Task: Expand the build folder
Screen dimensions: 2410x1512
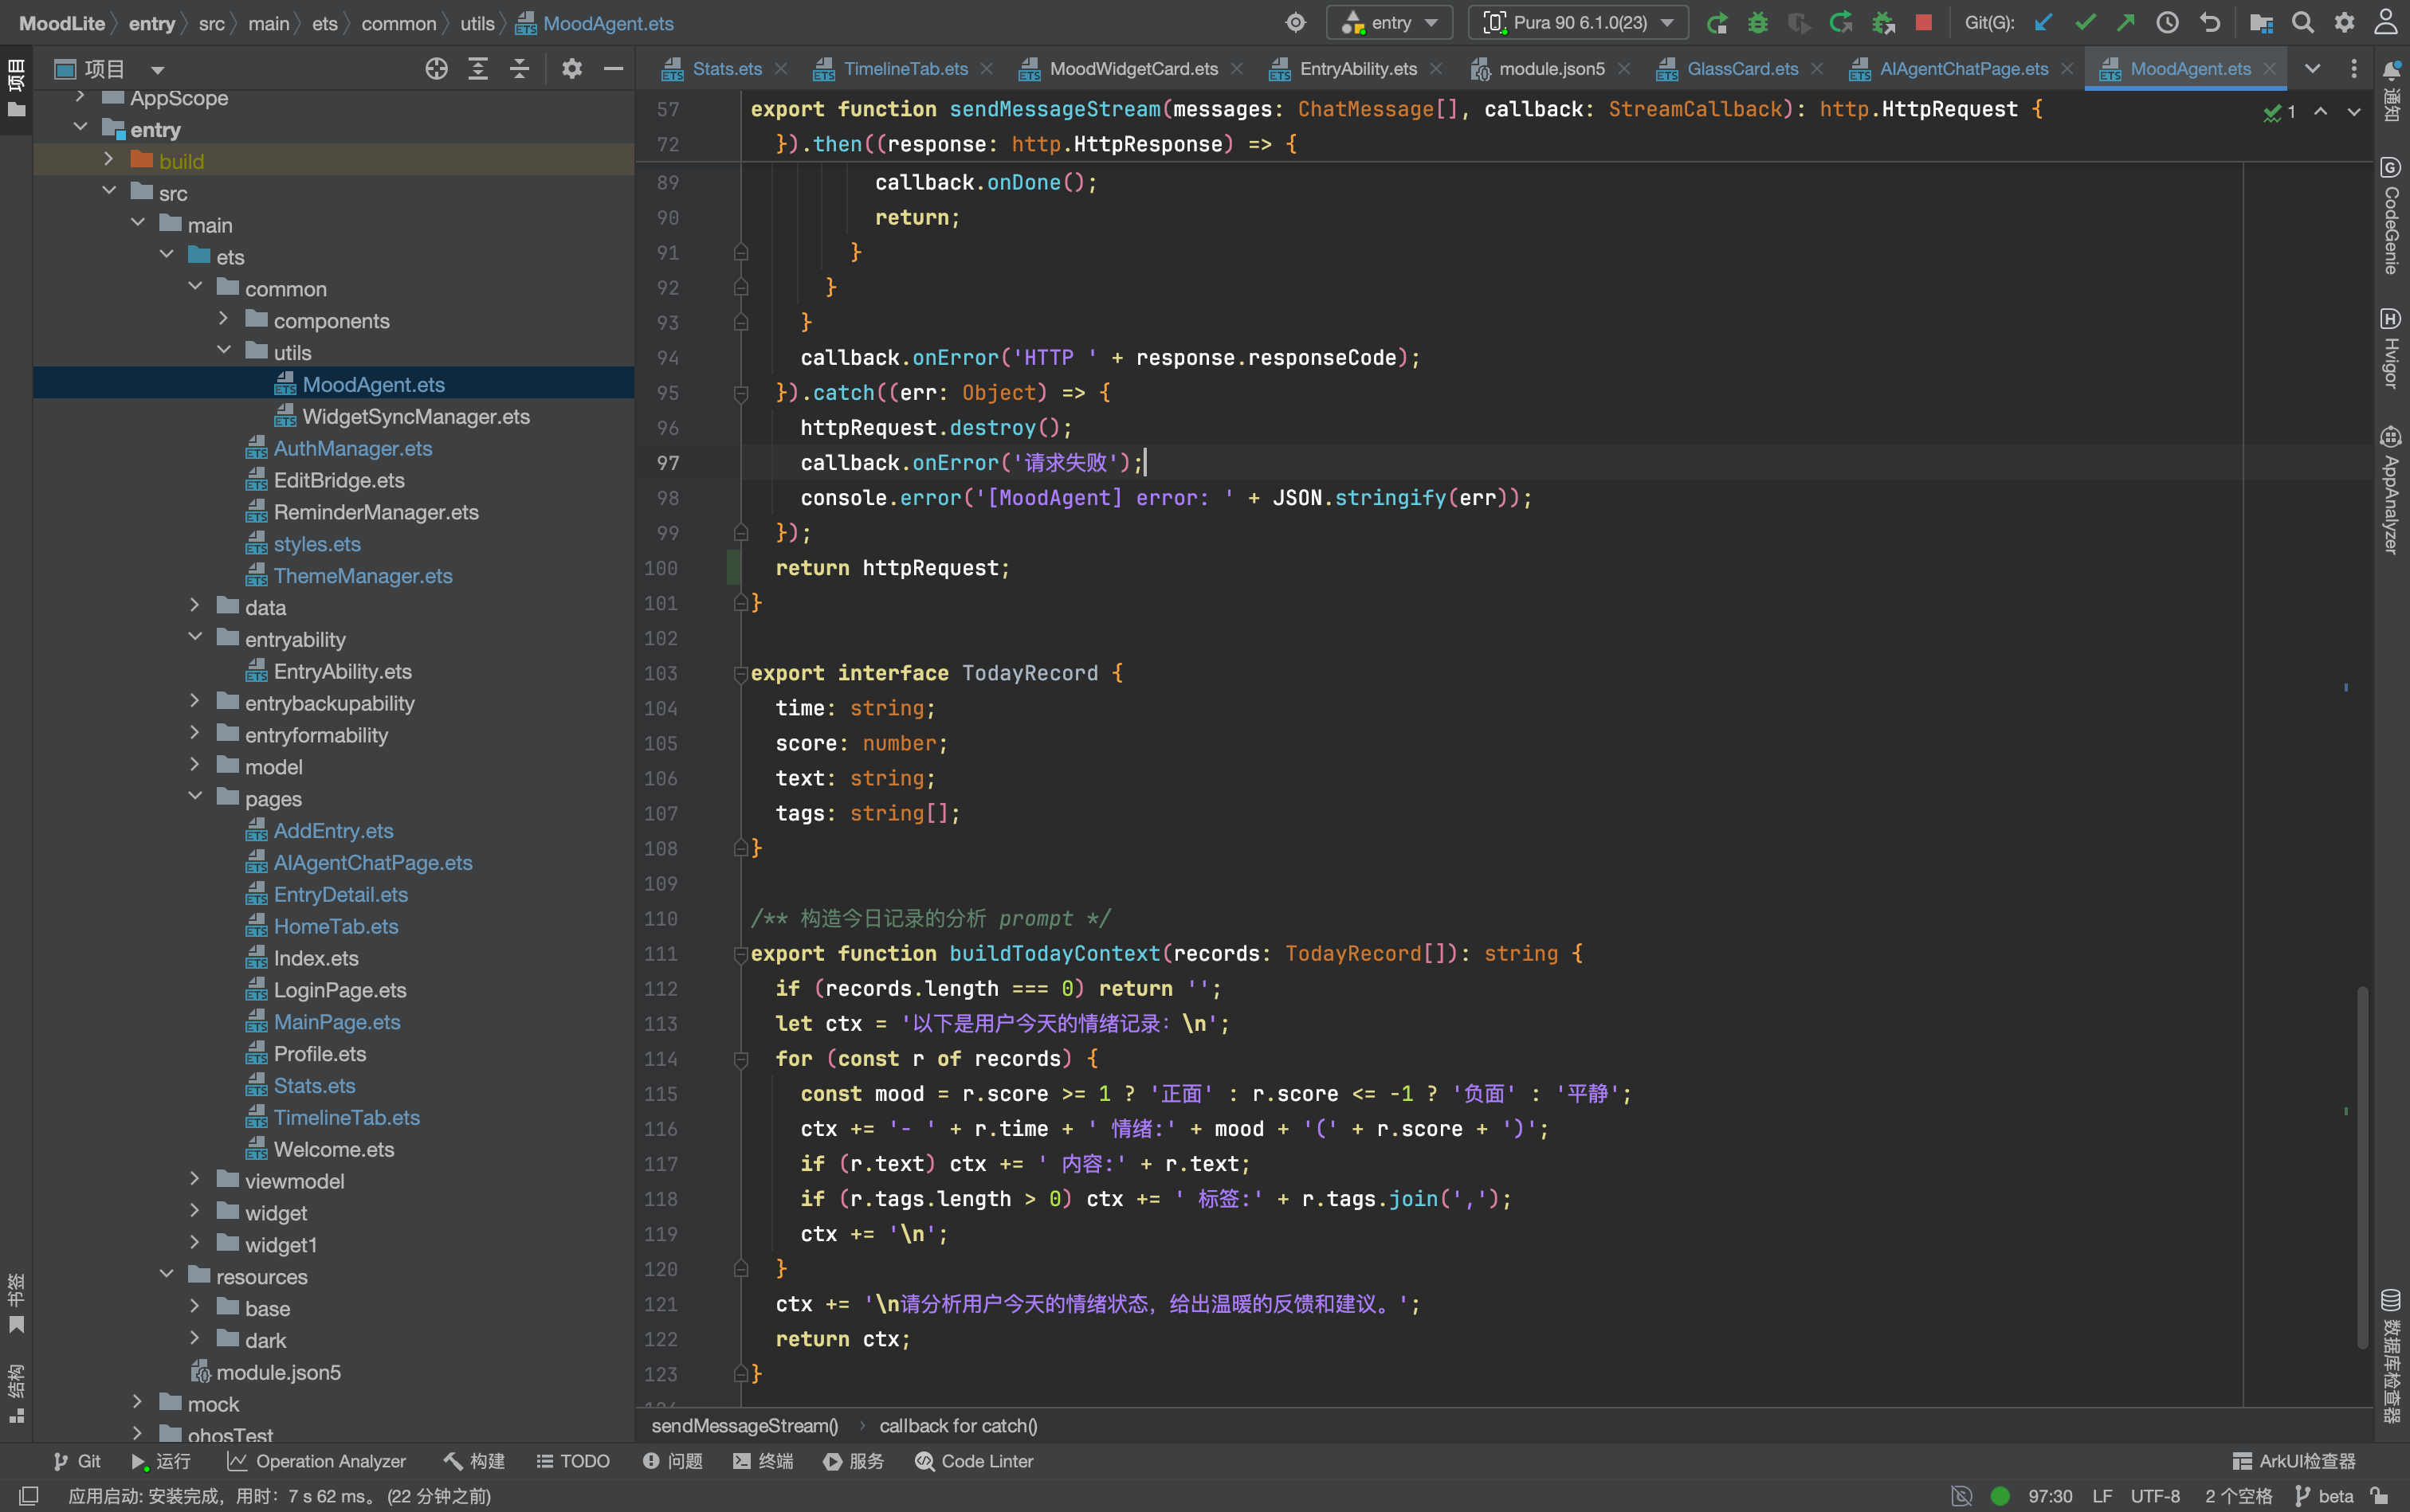Action: pyautogui.click(x=108, y=160)
